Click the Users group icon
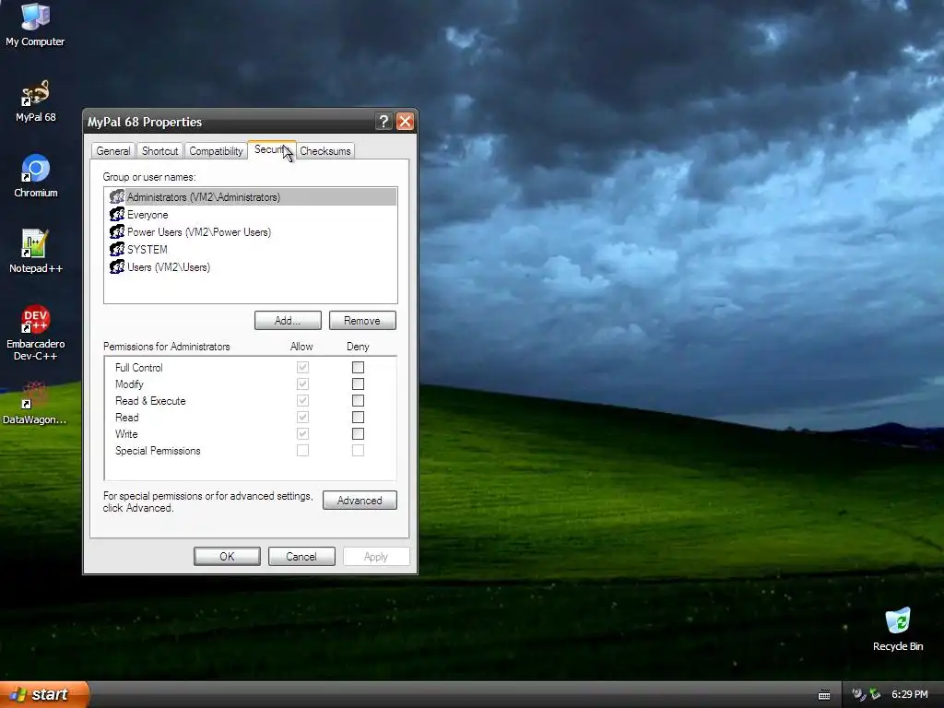This screenshot has height=708, width=944. (117, 266)
